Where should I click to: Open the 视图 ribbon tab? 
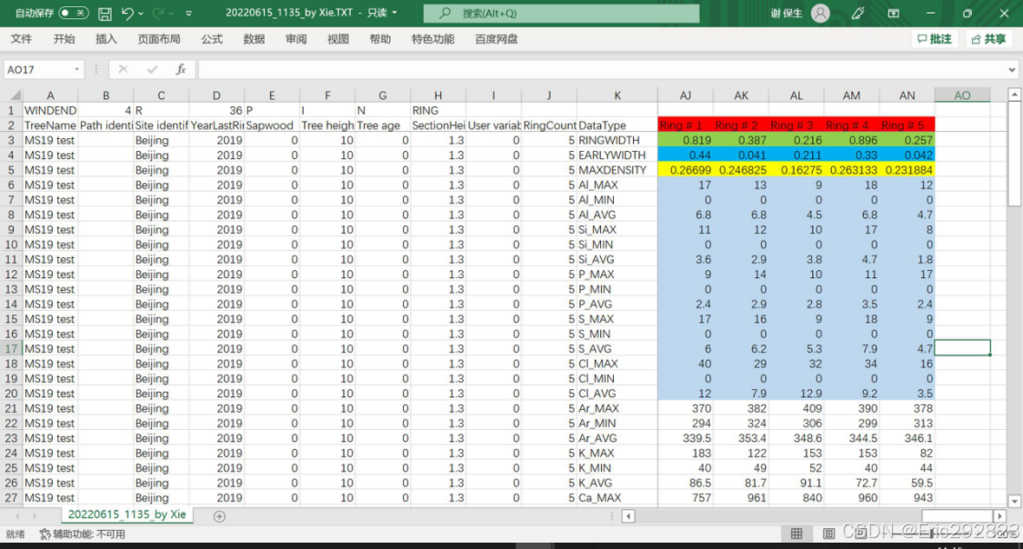pyautogui.click(x=338, y=39)
